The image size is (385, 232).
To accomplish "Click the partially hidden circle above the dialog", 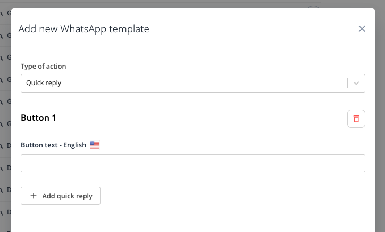I will (x=314, y=6).
